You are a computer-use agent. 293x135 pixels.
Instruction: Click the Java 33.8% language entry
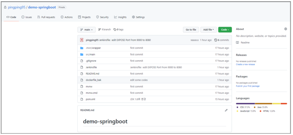pos(261,107)
